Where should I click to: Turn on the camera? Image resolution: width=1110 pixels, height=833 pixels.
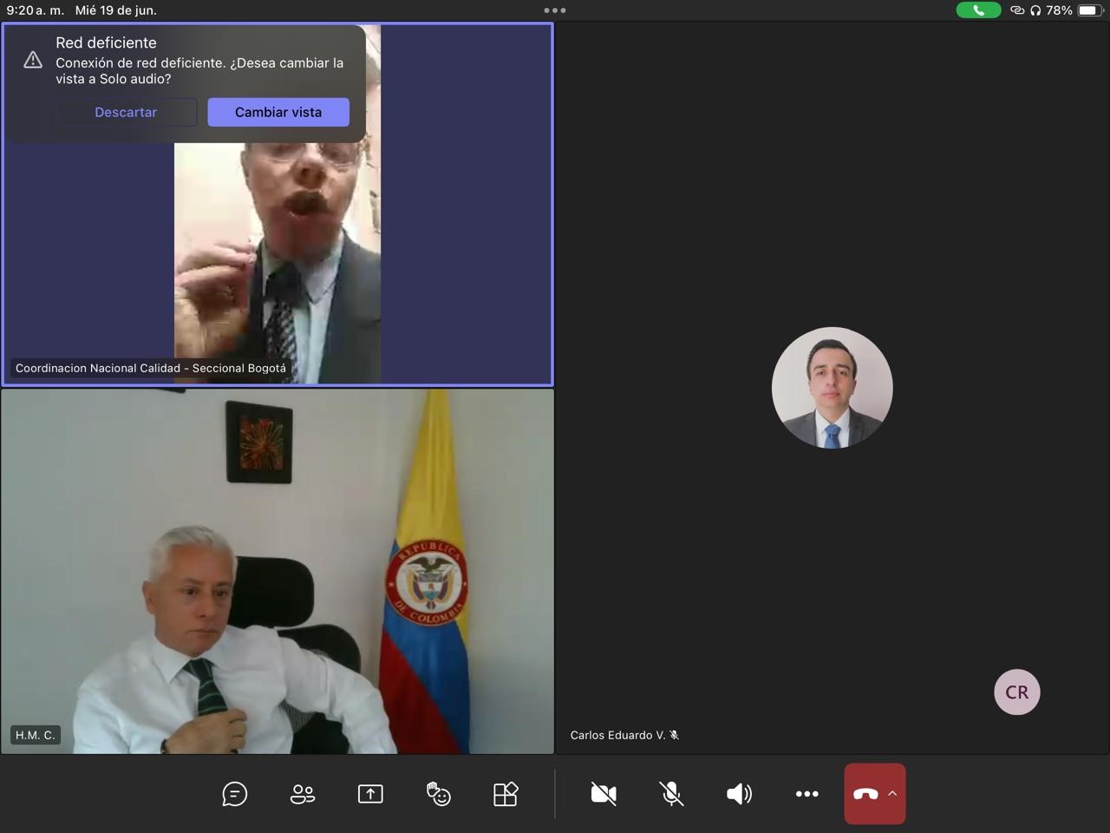(604, 794)
